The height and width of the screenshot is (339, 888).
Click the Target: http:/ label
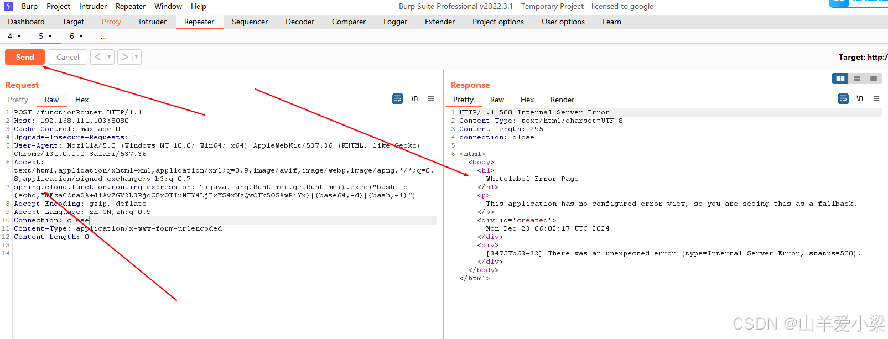(863, 57)
